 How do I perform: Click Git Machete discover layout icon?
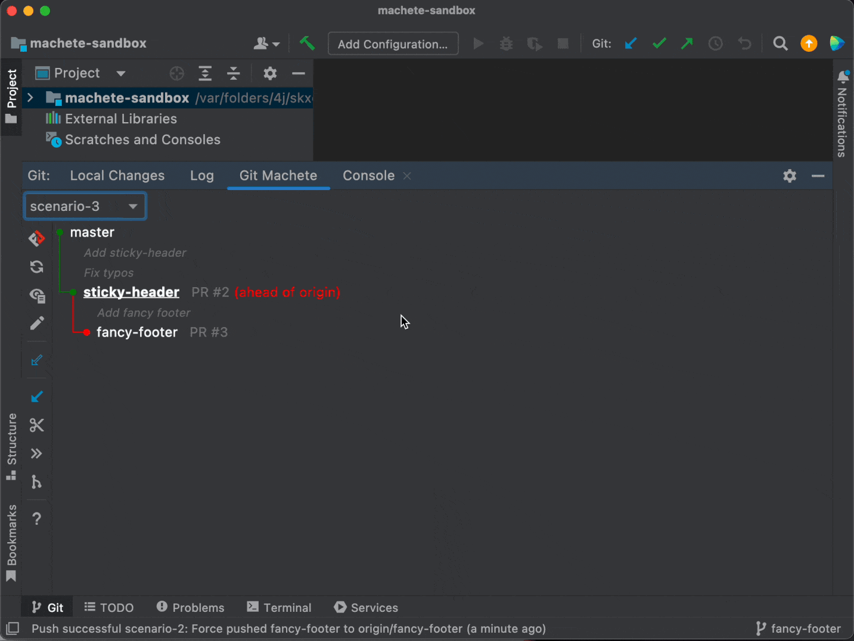coord(37,238)
